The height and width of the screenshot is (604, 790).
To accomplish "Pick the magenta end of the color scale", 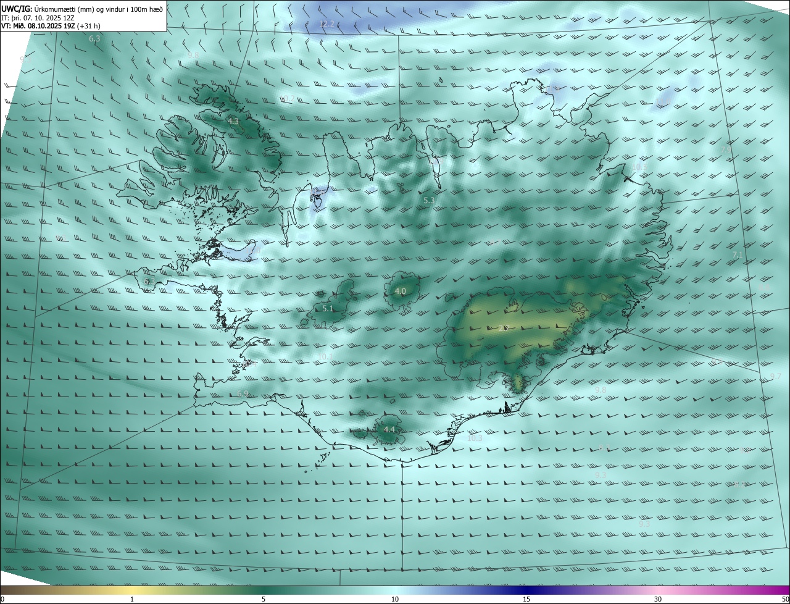I will point(779,590).
